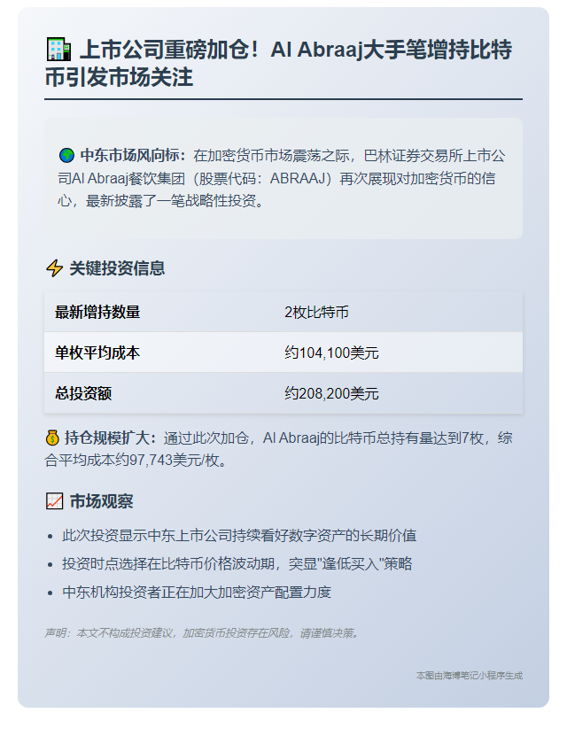Image resolution: width=567 pixels, height=736 pixels.
Task: Click the 总投资额 row label
Action: click(83, 393)
